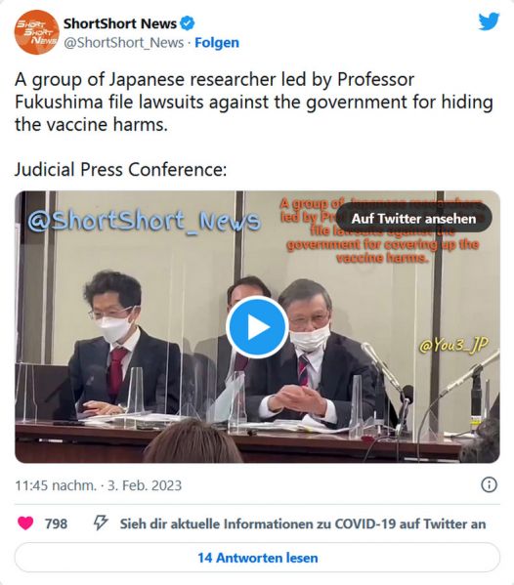
Task: Click the ShortShort News display name
Action: point(120,23)
